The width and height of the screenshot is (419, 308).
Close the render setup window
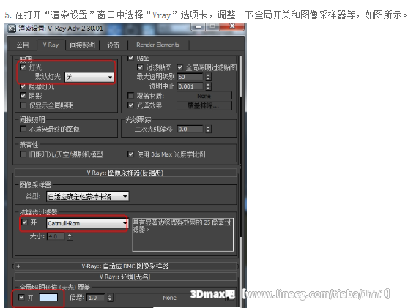click(232, 26)
